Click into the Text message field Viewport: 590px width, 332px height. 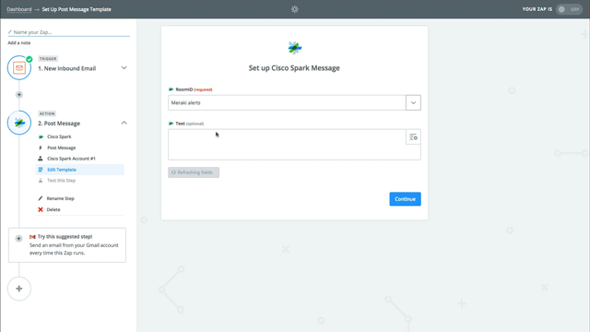click(287, 145)
